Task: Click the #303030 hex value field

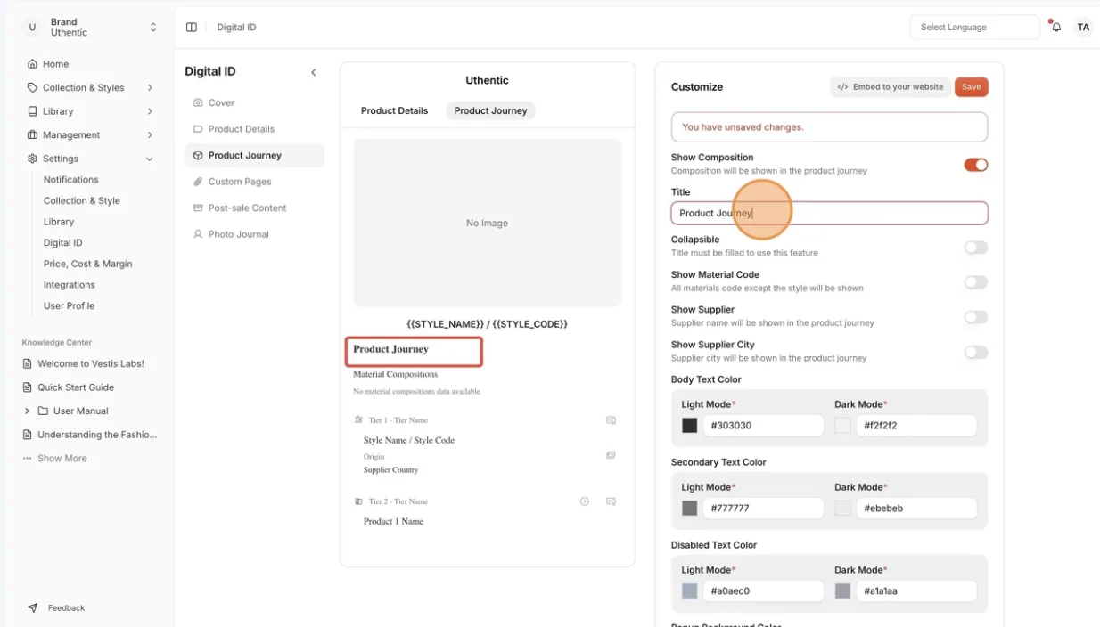Action: point(764,426)
